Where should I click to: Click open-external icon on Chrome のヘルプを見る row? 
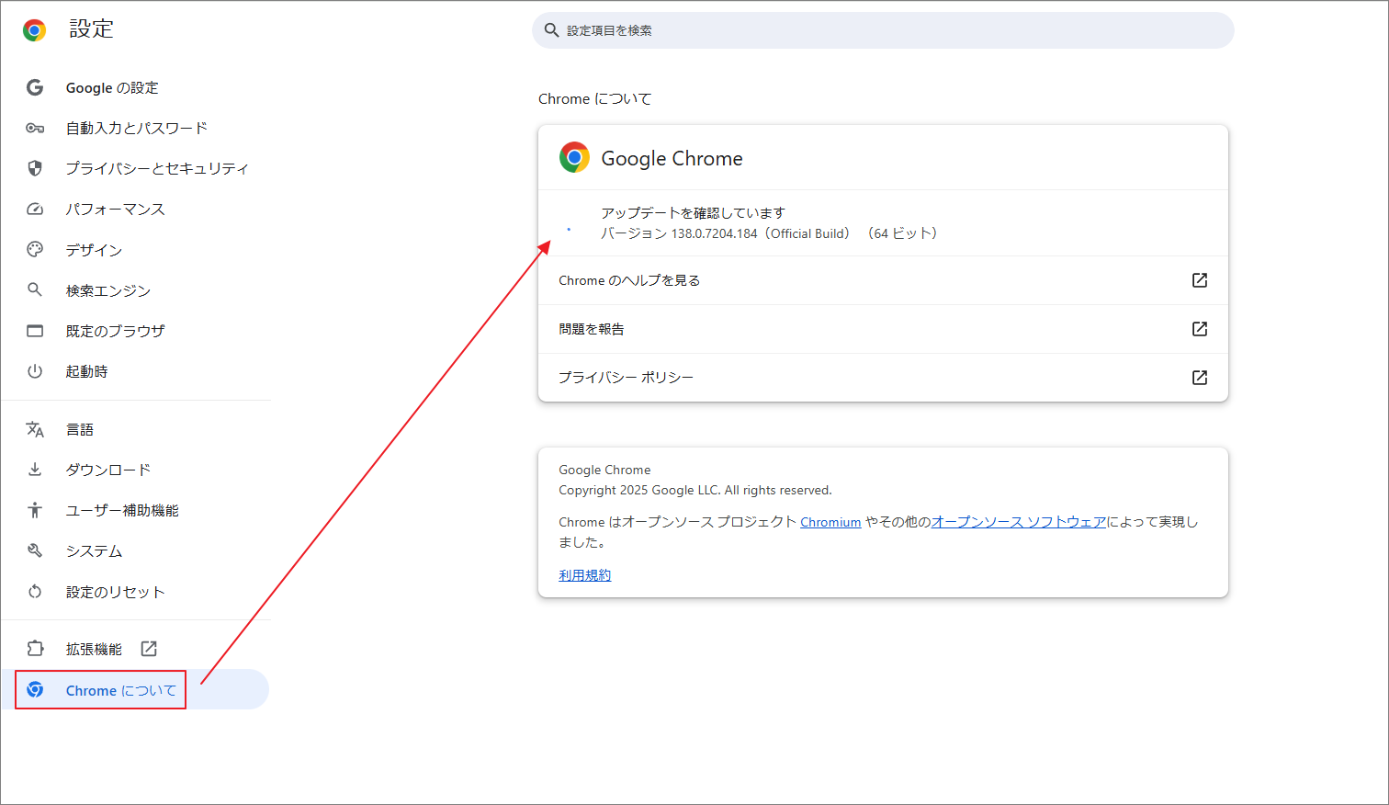coord(1200,280)
